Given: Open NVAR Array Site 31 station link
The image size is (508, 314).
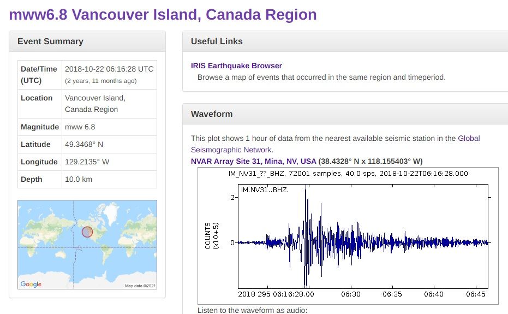Looking at the screenshot, I should (x=253, y=161).
